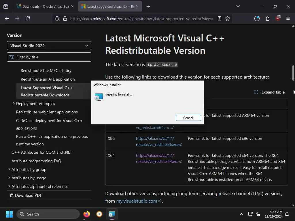295x221 pixels.
Task: Click the X64 architecture cell
Action: (111, 155)
